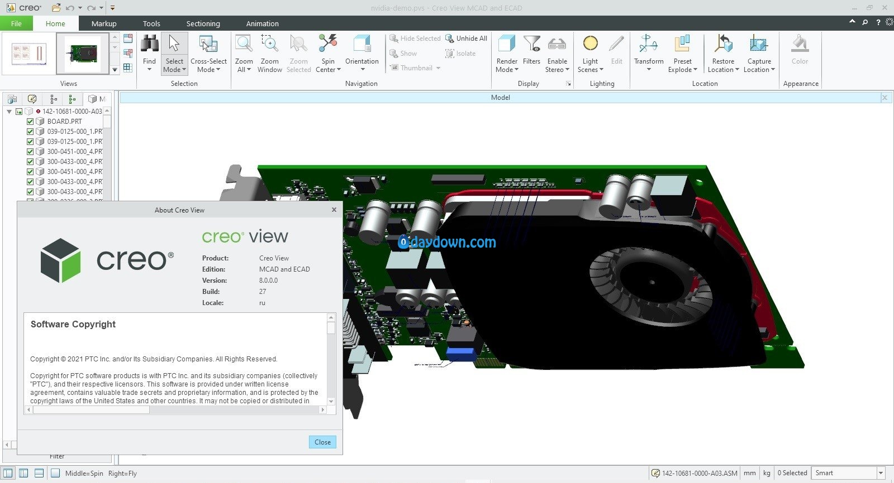Switch to the Home tab
Screen dimensions: 894x483
point(55,23)
